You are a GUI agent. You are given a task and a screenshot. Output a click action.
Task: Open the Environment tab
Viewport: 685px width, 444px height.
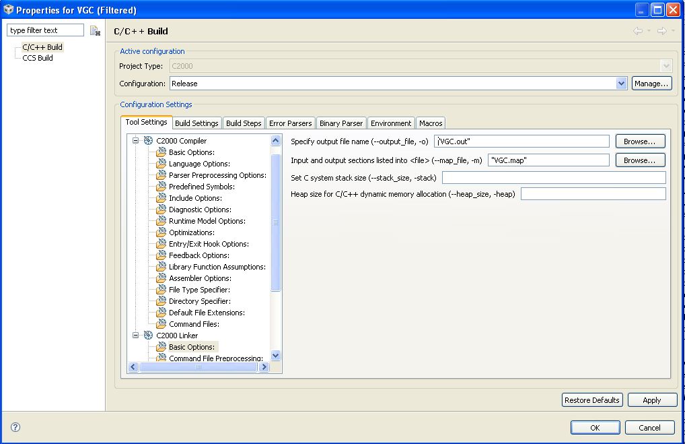390,123
